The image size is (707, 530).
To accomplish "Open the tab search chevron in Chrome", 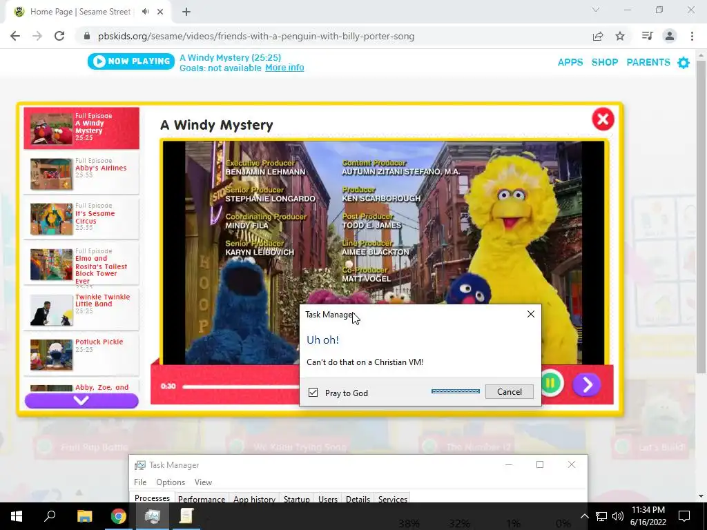I will point(596,10).
